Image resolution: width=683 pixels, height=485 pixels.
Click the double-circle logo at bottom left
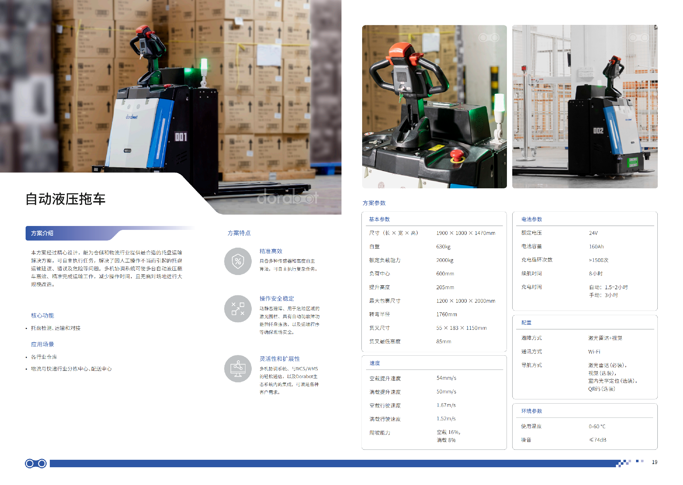point(36,463)
